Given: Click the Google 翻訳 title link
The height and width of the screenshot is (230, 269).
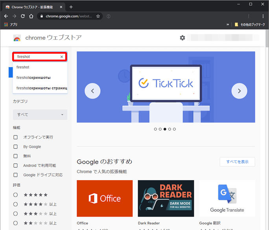Looking at the screenshot, I should 210,223.
